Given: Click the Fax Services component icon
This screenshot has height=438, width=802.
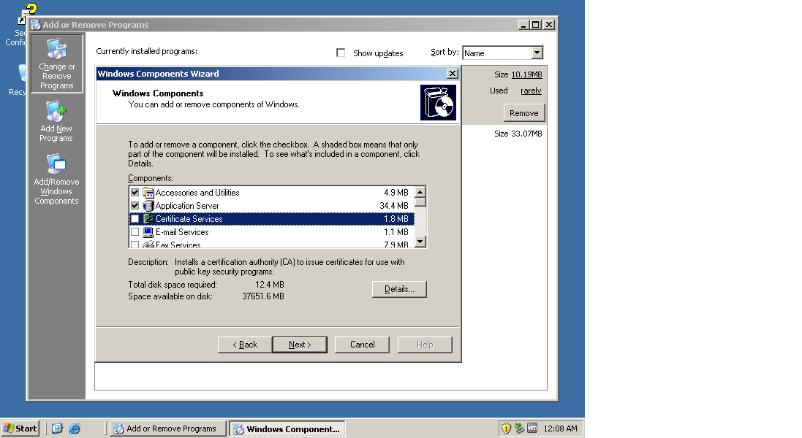Looking at the screenshot, I should [148, 243].
